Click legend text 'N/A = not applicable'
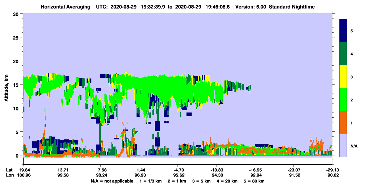This screenshot has width=369, height=189. coord(112,181)
